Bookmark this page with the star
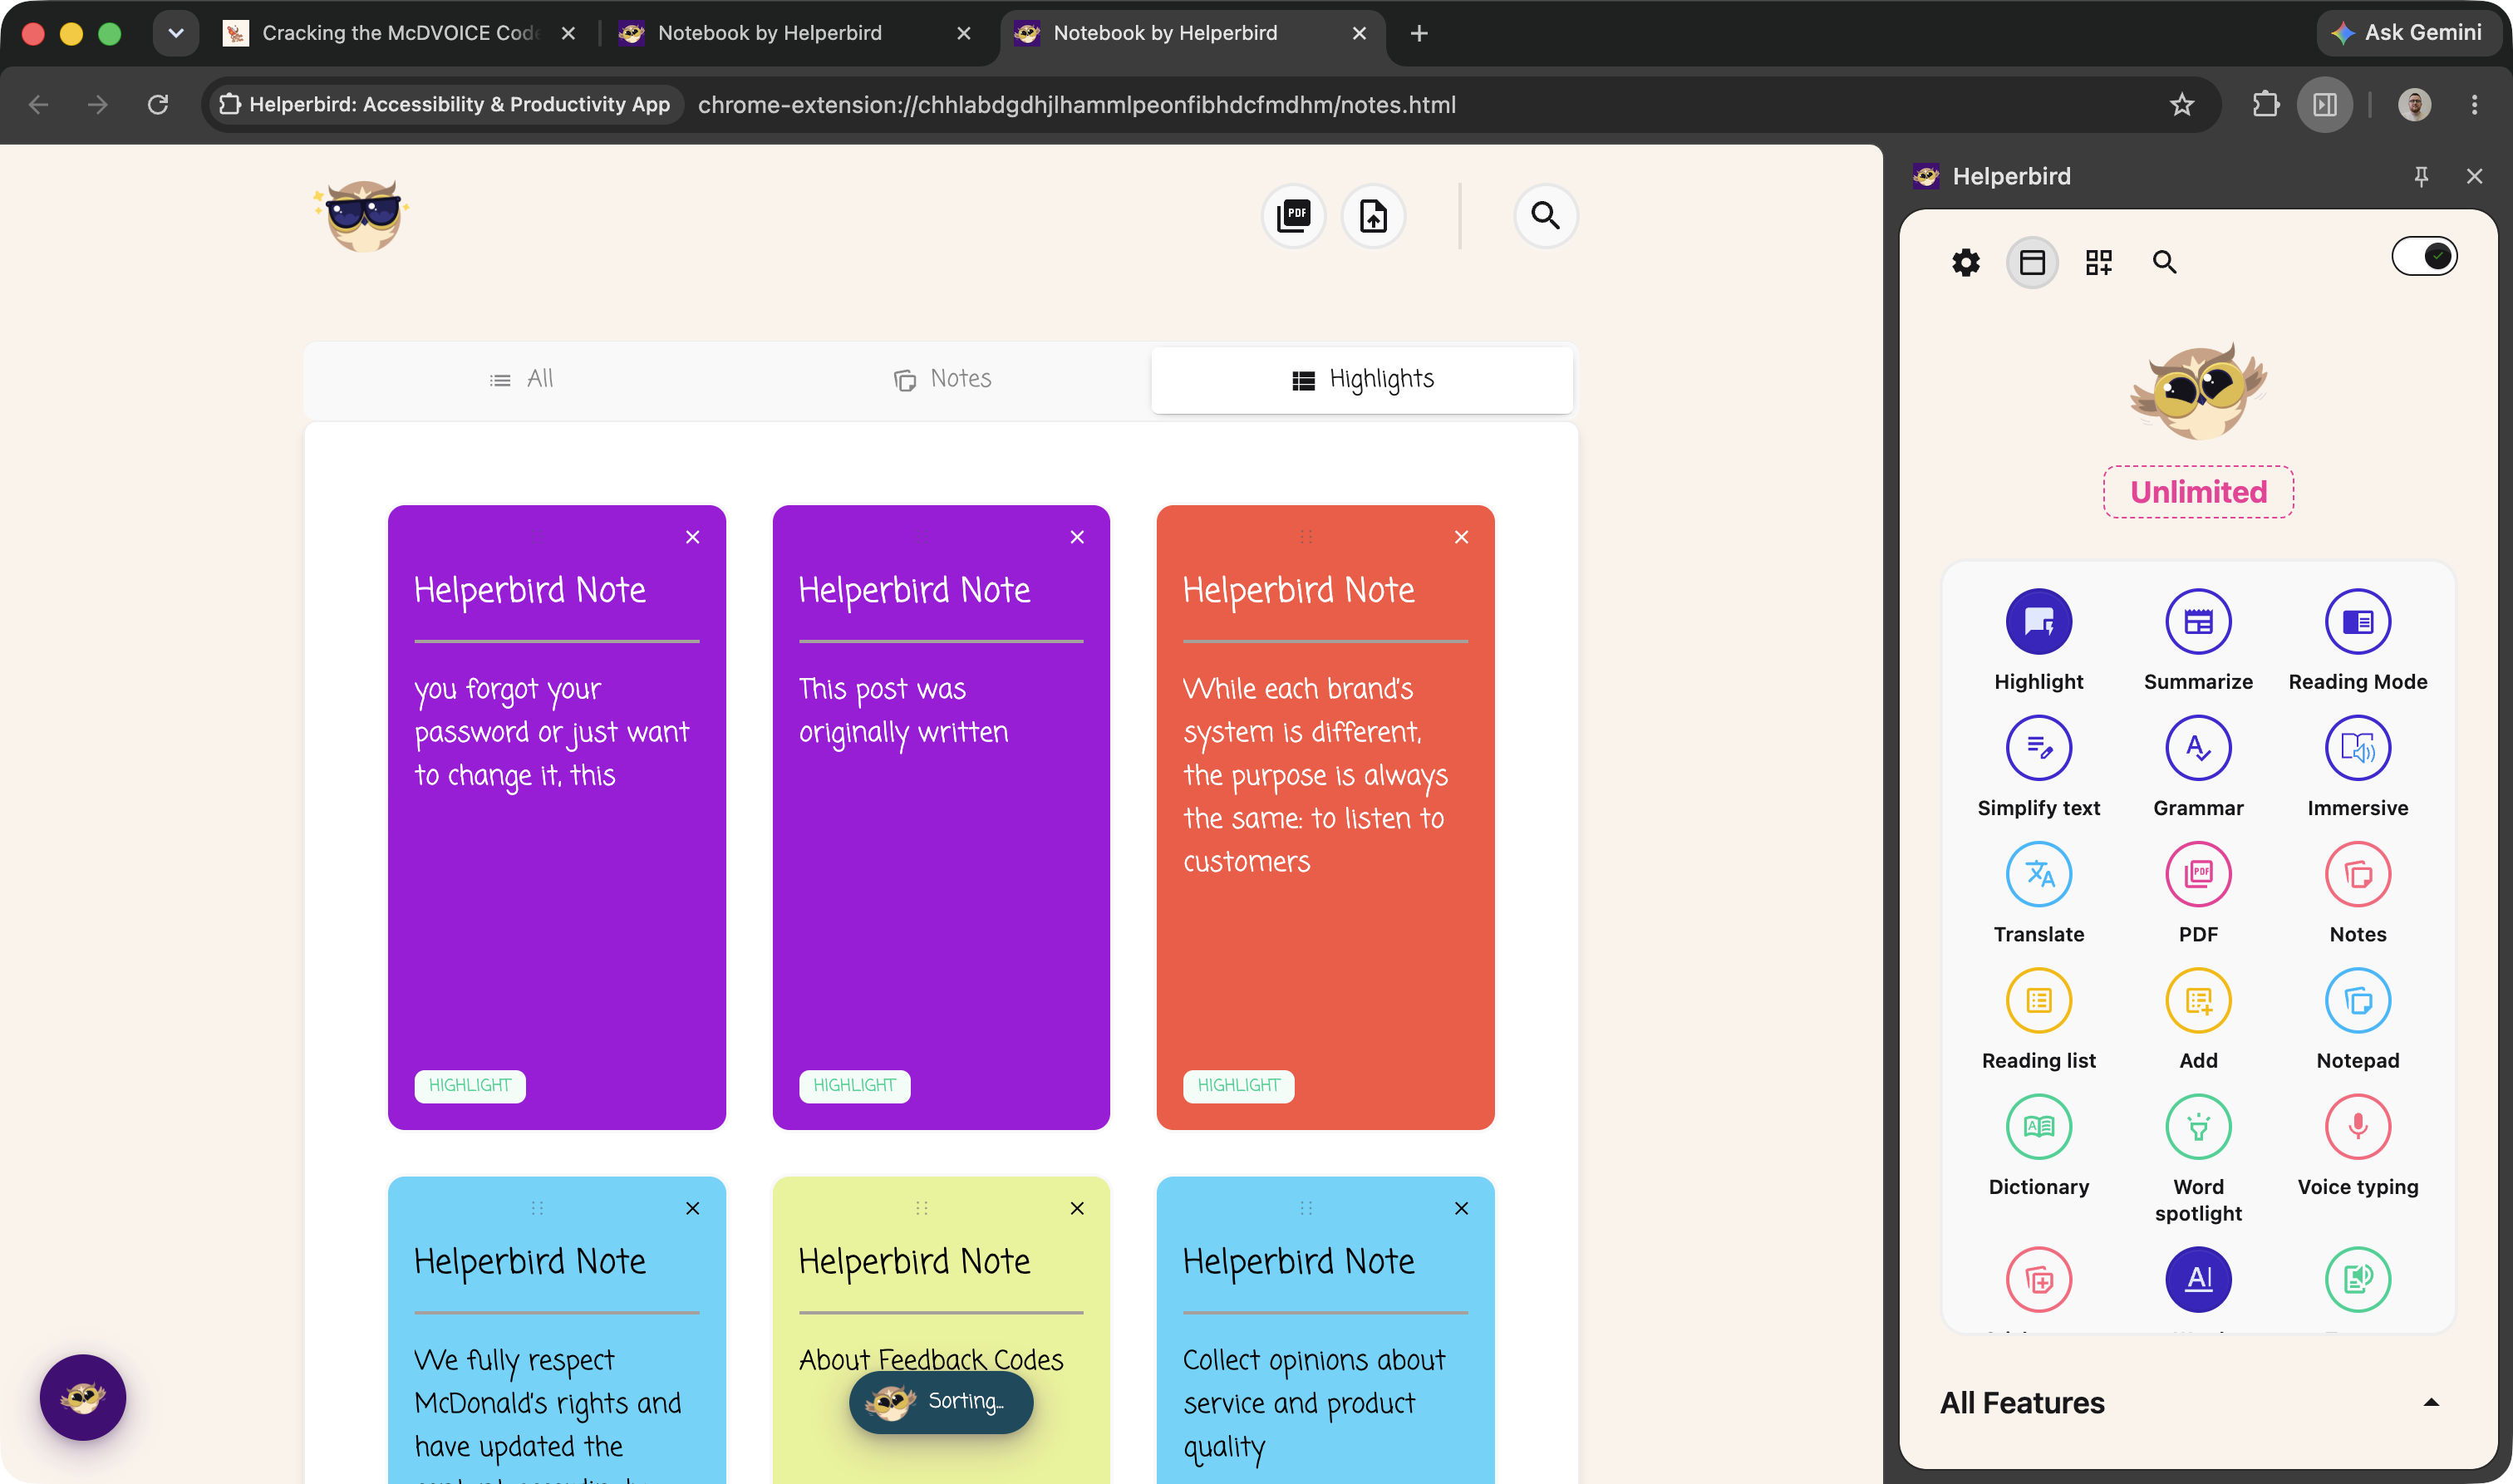 [2181, 104]
